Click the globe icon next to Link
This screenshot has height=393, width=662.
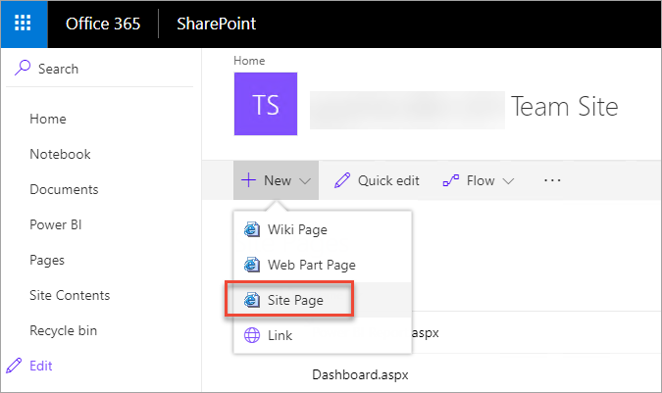[x=252, y=335]
